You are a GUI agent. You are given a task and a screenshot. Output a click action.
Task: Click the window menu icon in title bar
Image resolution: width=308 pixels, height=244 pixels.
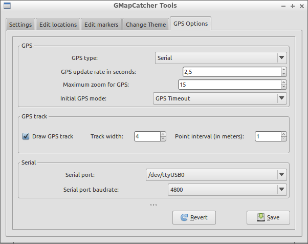(x=7, y=6)
